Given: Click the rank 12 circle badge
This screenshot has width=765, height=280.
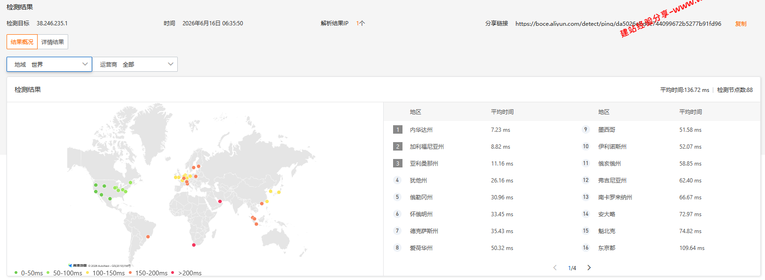Looking at the screenshot, I should [x=585, y=180].
